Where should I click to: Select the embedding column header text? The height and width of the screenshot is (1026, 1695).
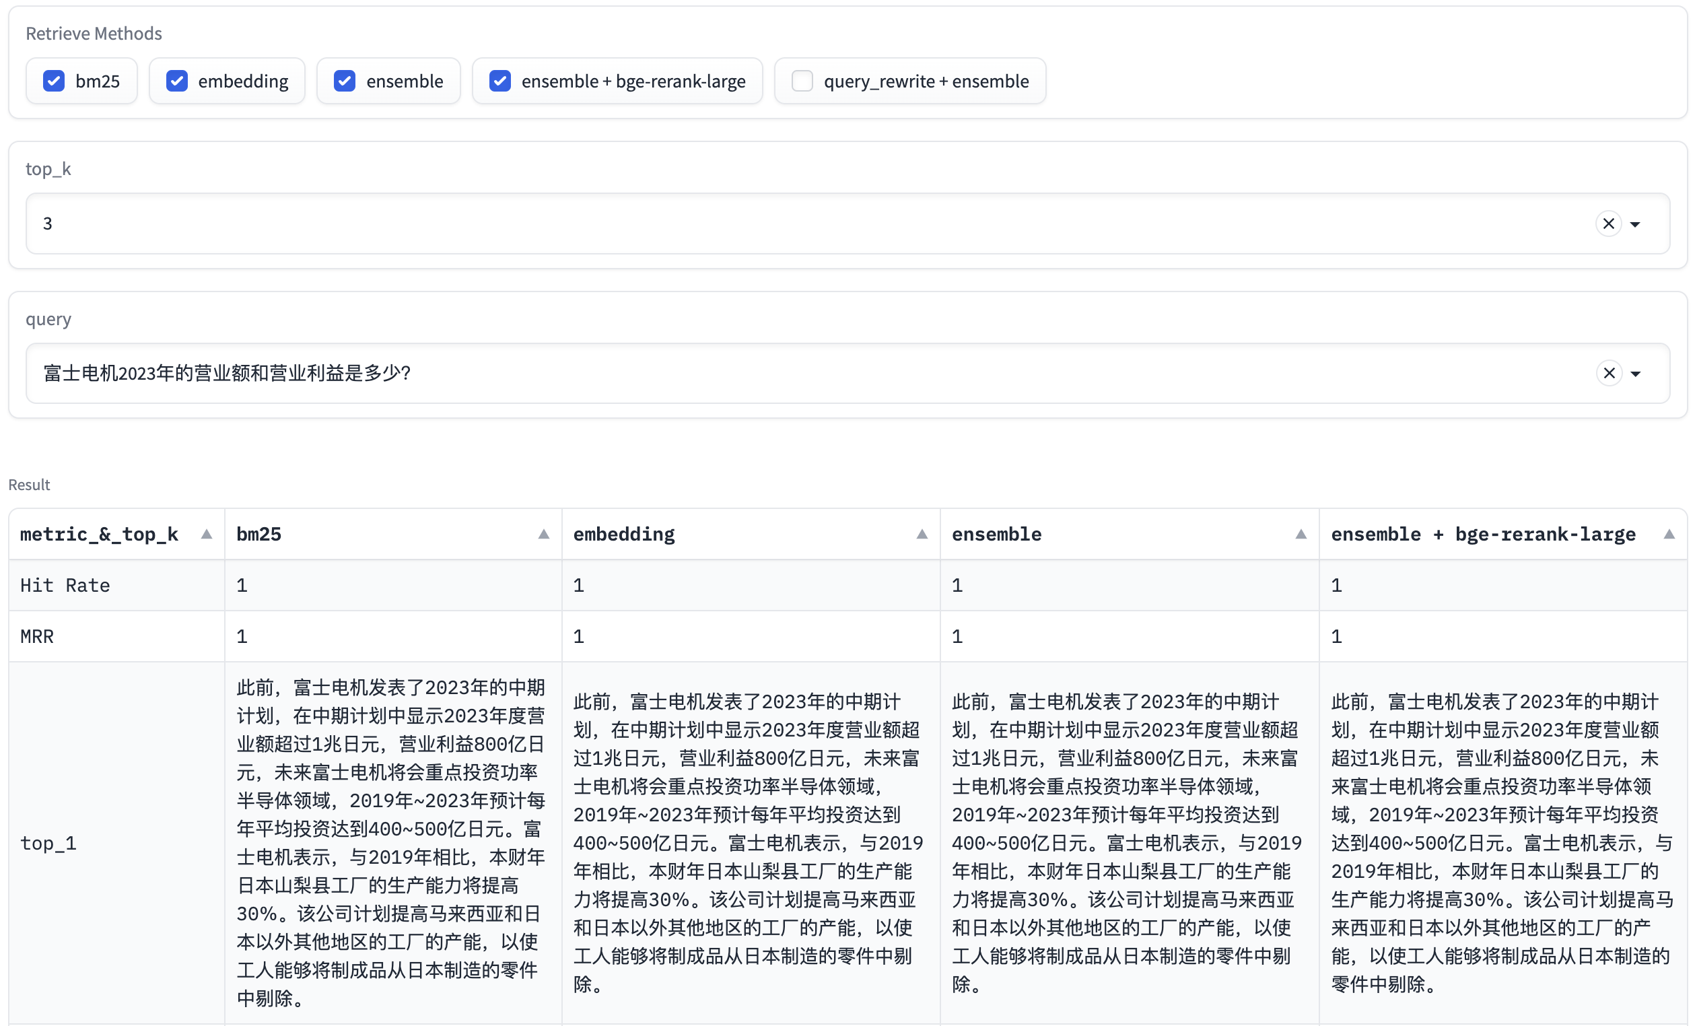click(624, 534)
